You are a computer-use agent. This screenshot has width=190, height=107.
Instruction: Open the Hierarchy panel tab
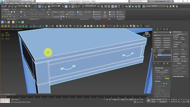click(161, 29)
